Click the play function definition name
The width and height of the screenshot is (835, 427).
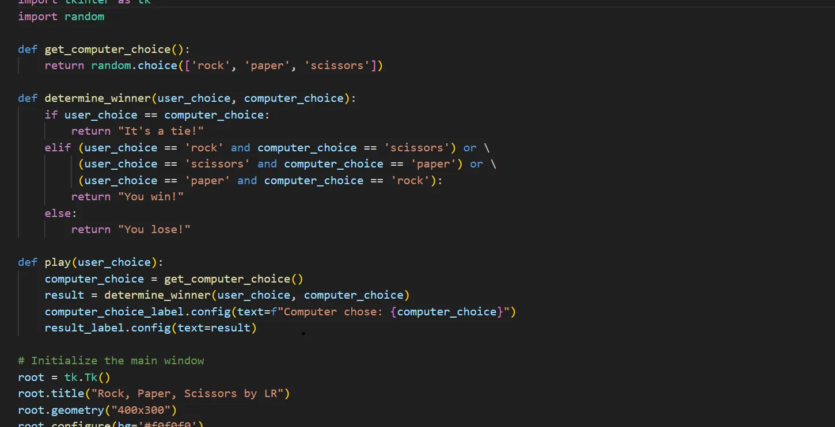(x=58, y=262)
